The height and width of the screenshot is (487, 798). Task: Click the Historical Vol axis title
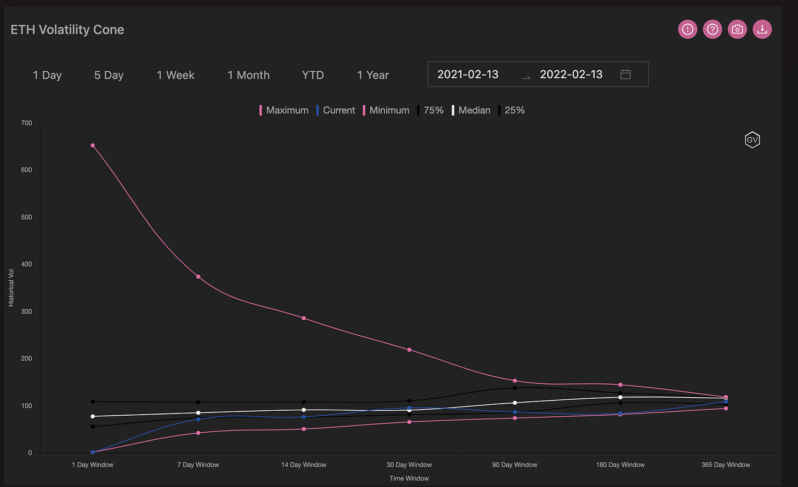pyautogui.click(x=11, y=287)
